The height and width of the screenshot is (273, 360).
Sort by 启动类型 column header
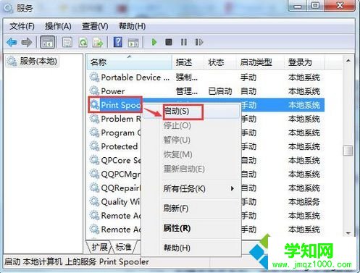coord(260,62)
